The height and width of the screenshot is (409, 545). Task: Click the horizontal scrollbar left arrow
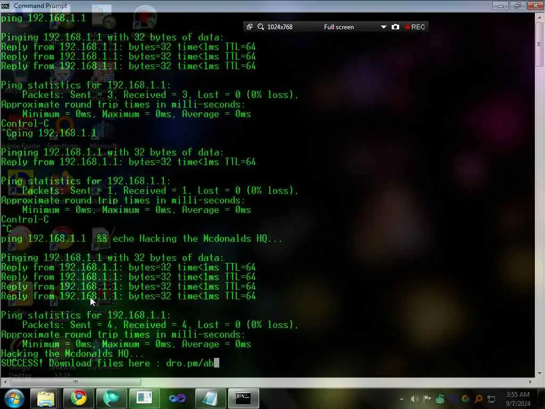click(x=5, y=382)
